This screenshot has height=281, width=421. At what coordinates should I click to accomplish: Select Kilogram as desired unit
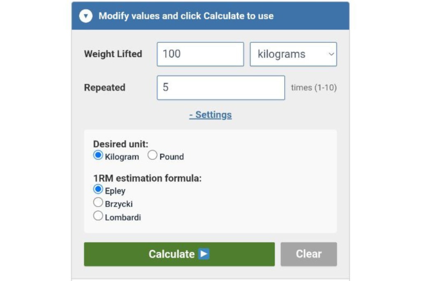(x=98, y=155)
